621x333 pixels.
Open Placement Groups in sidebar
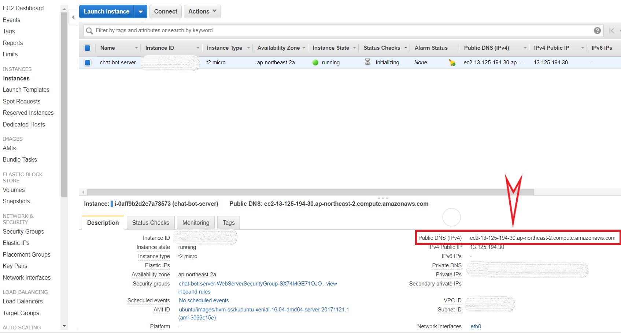27,254
